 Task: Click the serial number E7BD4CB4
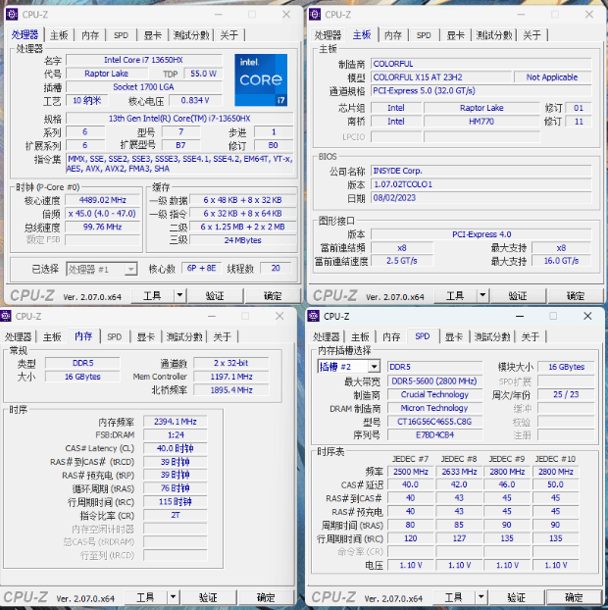click(434, 434)
